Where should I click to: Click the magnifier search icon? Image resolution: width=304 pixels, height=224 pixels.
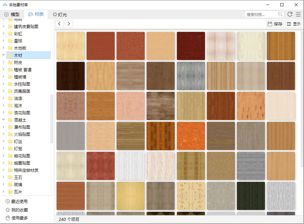pos(280,14)
